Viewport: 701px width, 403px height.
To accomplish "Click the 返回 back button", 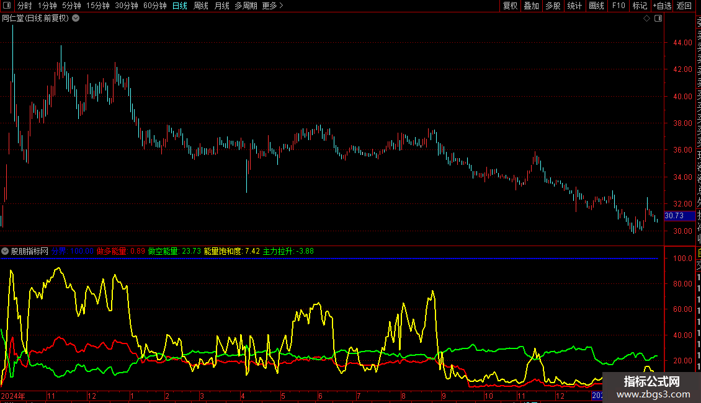I will click(684, 6).
